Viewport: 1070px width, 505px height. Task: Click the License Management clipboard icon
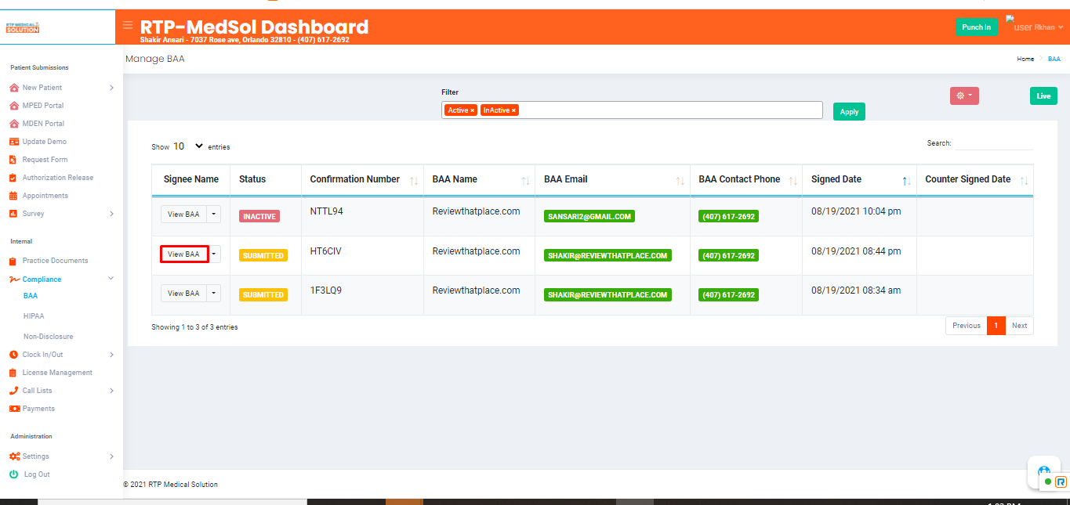pos(13,373)
